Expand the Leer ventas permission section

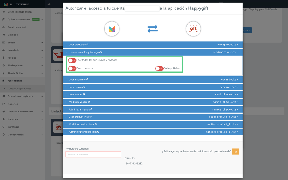coord(152,94)
